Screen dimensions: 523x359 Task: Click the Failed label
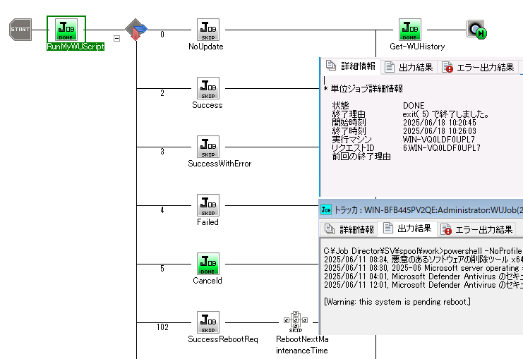pyautogui.click(x=208, y=222)
